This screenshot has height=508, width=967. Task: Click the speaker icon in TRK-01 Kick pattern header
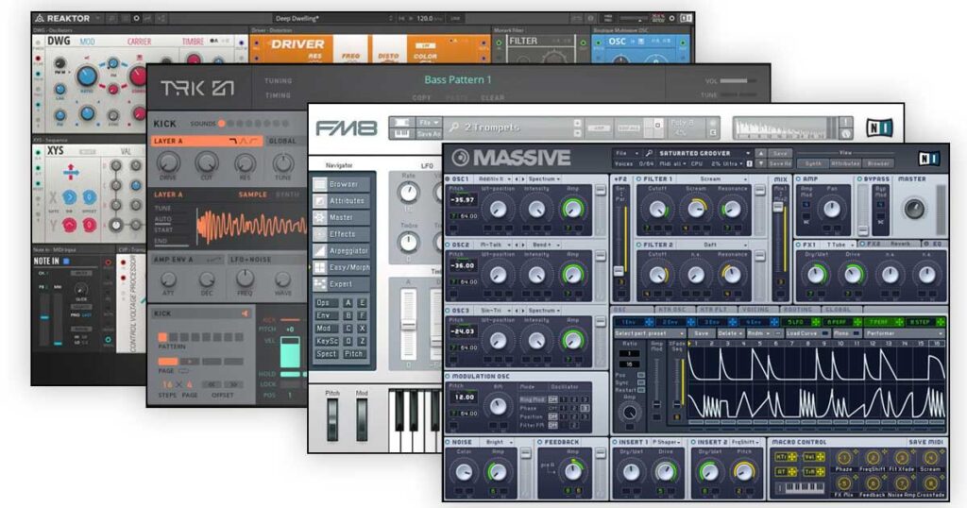coord(245,313)
